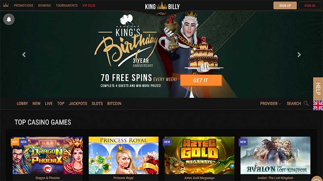Open the notification bell icon
This screenshot has width=323, height=181.
click(9, 19)
